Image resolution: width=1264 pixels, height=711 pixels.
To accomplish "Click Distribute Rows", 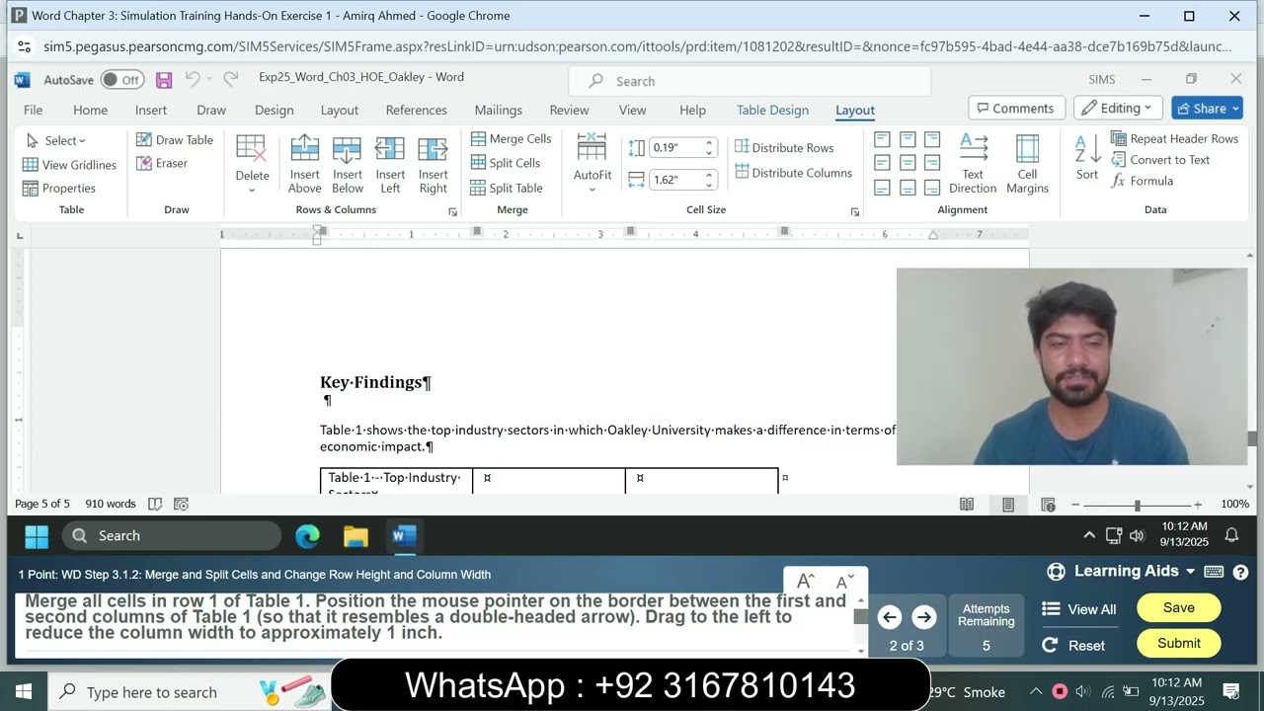I will point(784,147).
